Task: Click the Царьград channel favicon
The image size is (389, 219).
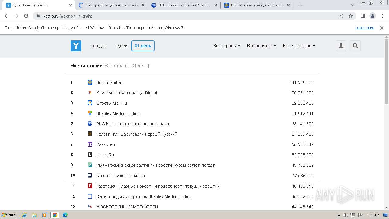Action: [x=90, y=134]
